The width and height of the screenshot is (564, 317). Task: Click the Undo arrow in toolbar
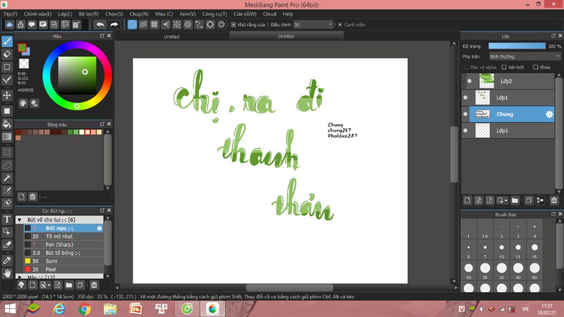pyautogui.click(x=100, y=24)
